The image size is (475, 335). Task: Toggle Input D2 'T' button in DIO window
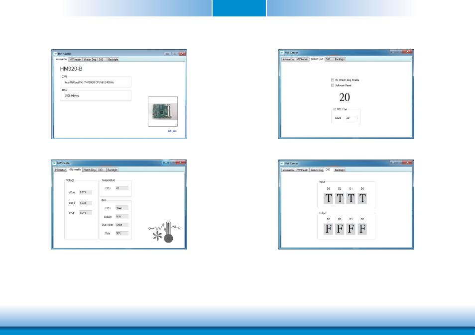340,199
